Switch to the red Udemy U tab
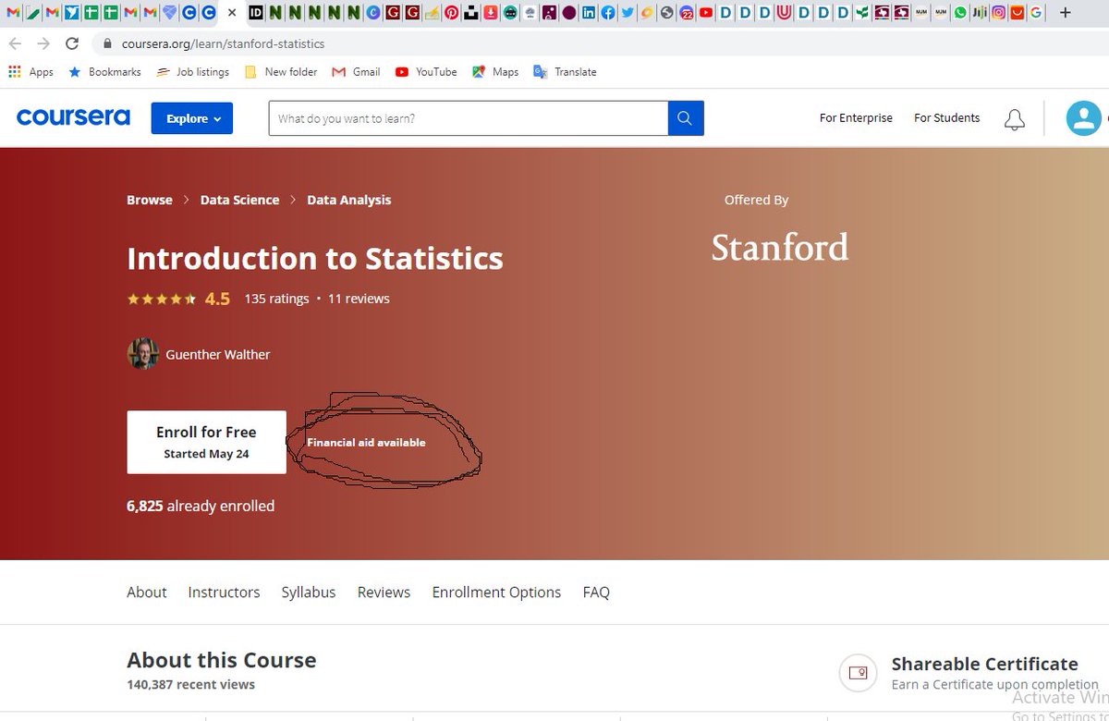The image size is (1109, 721). (784, 13)
